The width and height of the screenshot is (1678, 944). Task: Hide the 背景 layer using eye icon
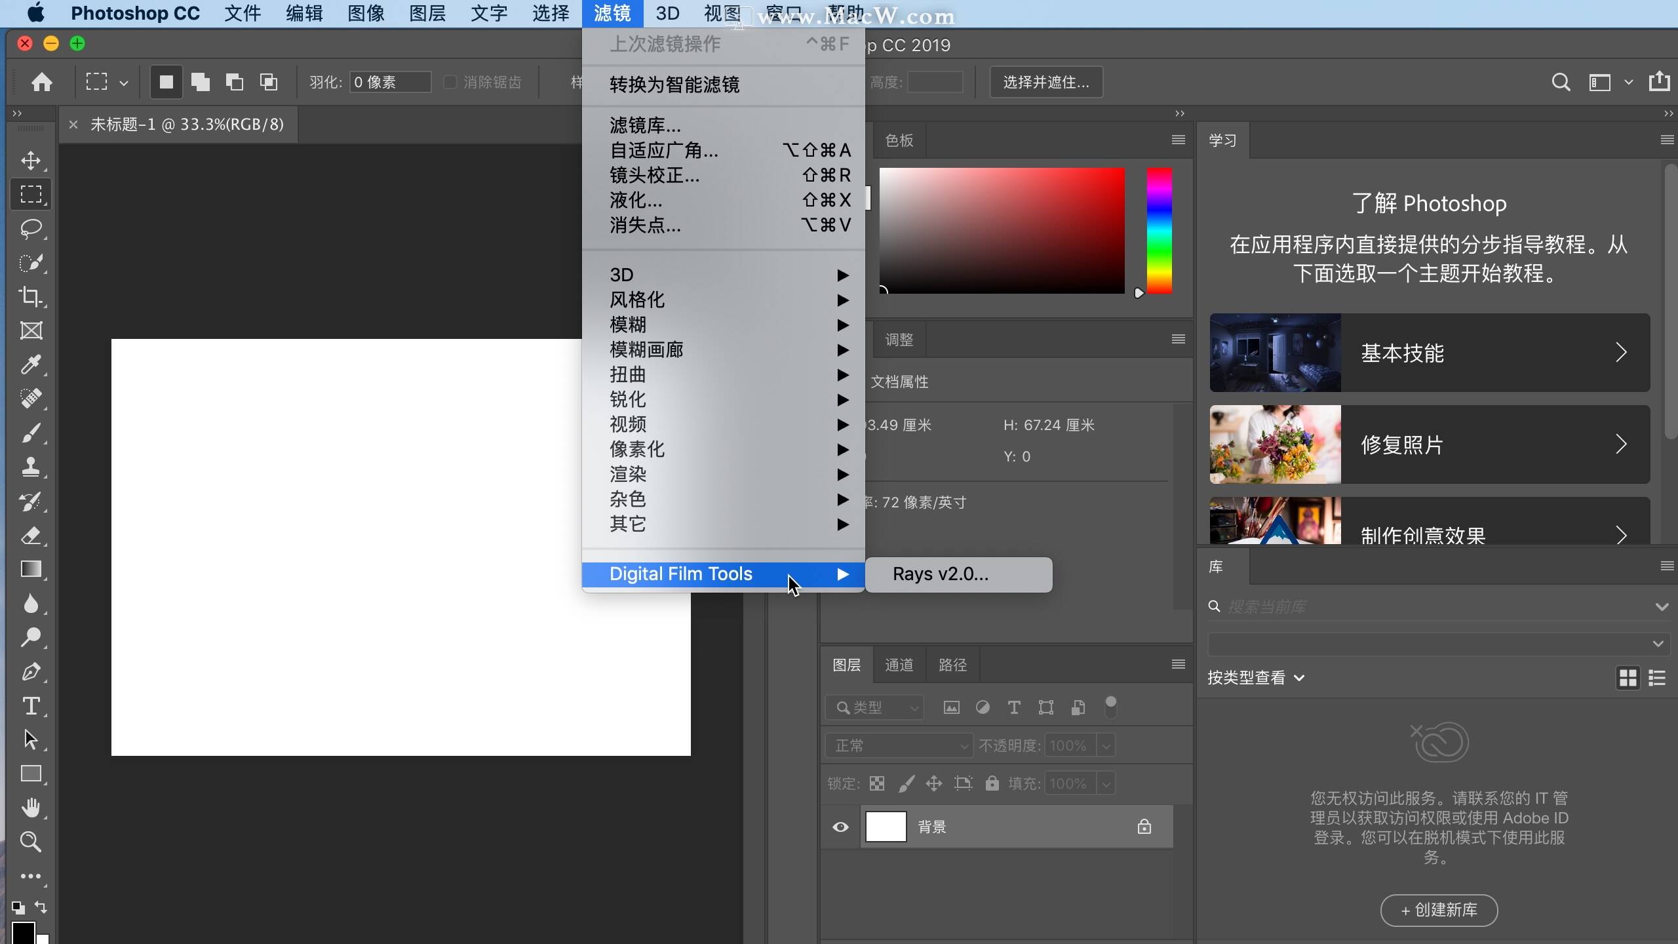(840, 827)
